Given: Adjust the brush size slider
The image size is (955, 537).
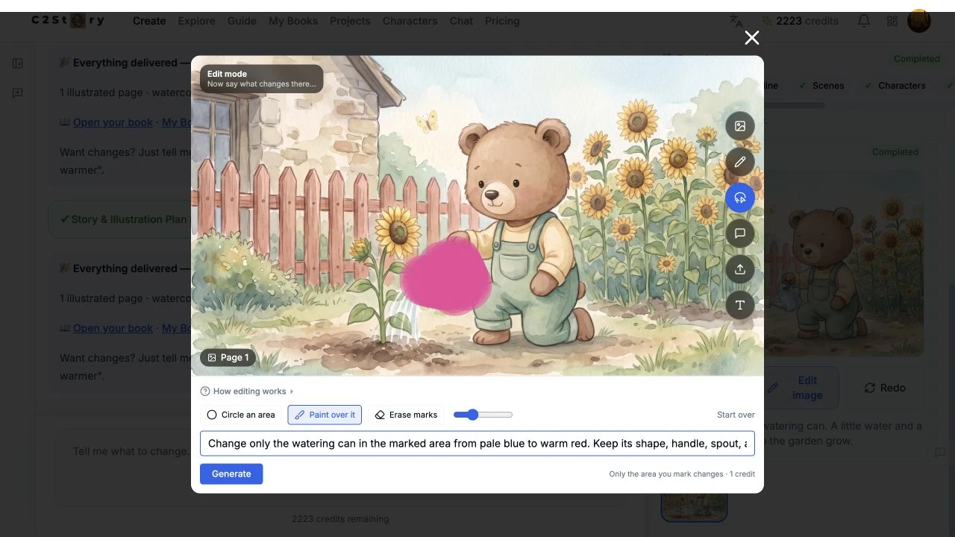Looking at the screenshot, I should click(483, 415).
